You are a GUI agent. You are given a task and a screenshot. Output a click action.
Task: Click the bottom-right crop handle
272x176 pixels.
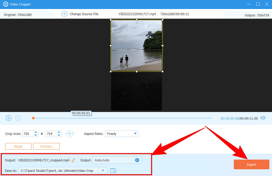[x=163, y=71]
